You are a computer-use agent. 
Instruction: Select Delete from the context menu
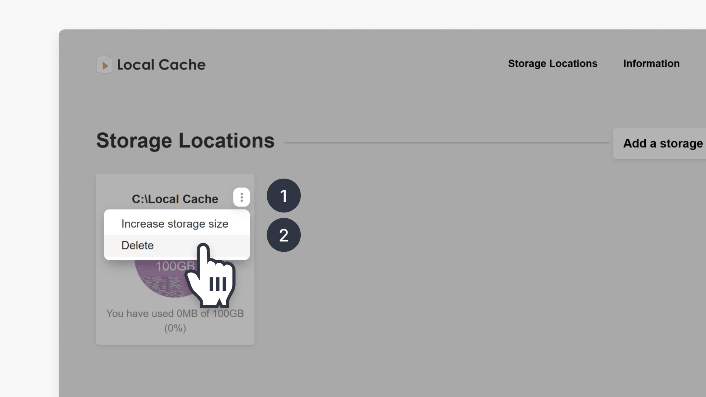[138, 245]
